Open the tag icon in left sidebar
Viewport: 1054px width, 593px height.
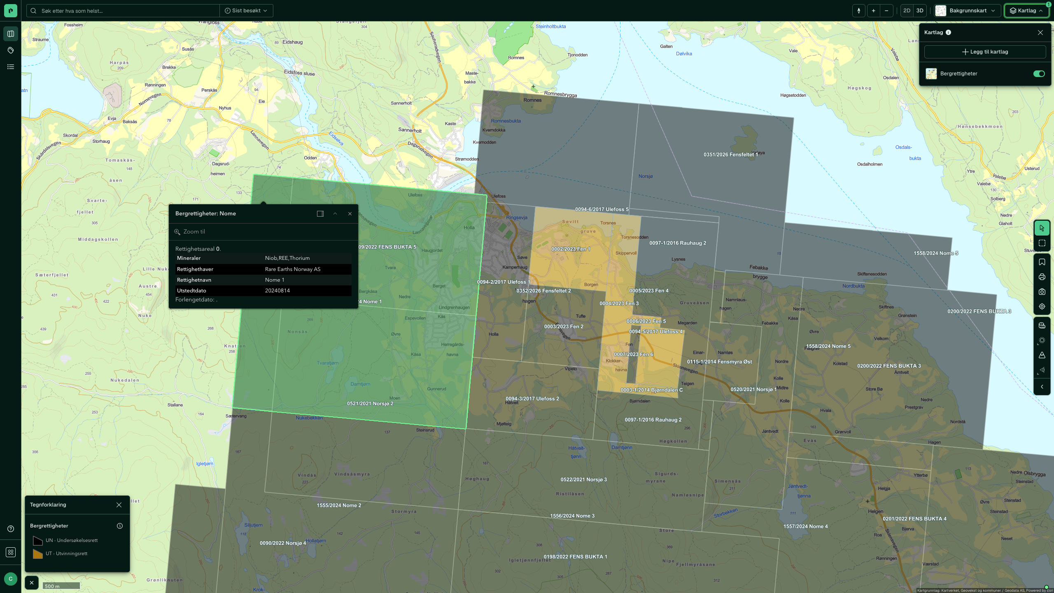tap(11, 50)
